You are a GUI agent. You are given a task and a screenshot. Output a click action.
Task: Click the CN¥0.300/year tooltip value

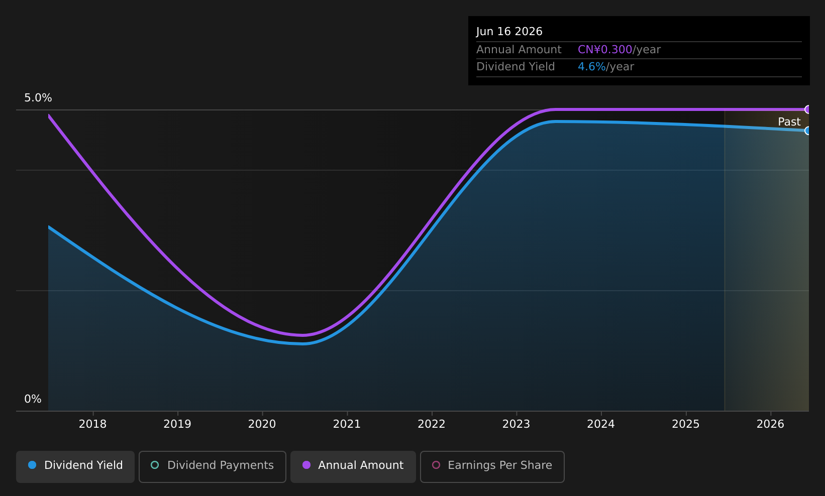click(619, 50)
